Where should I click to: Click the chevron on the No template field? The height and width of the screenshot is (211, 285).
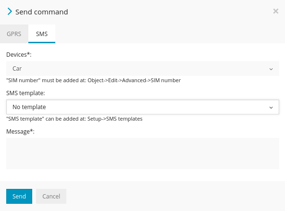click(271, 108)
